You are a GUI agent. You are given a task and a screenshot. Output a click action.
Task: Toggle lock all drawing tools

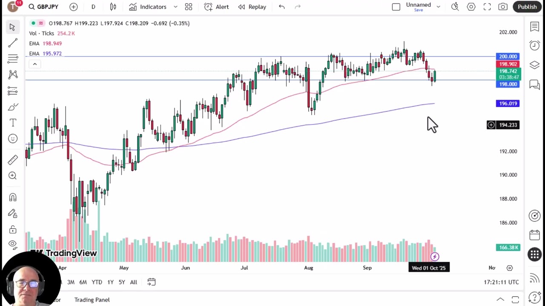point(13,229)
